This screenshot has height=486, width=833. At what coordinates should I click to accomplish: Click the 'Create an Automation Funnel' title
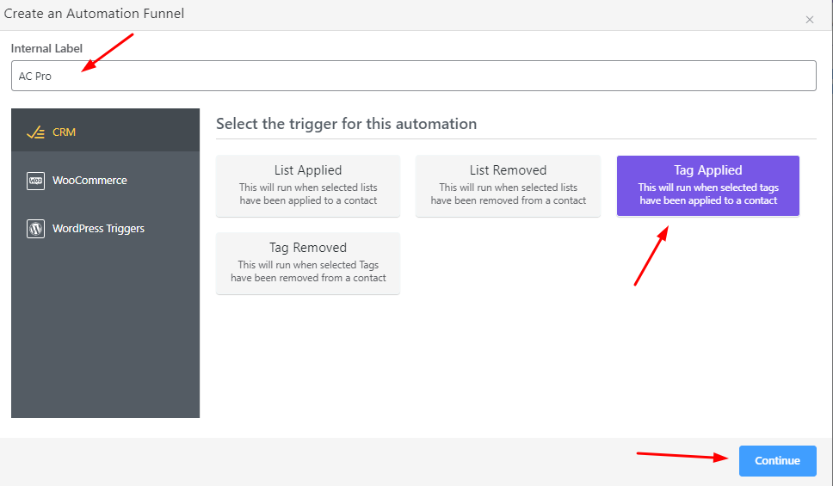[94, 13]
